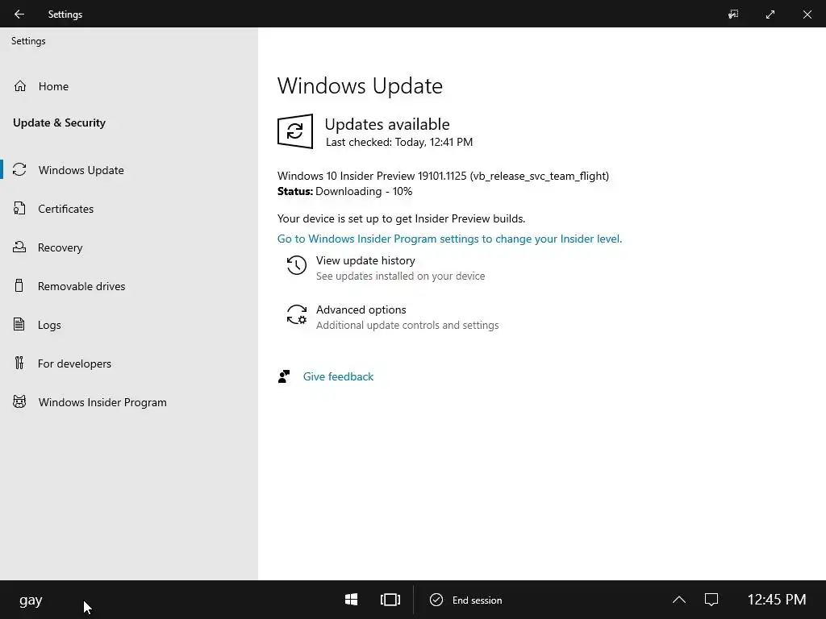
Task: Open the Start menu Windows logo
Action: 352,600
